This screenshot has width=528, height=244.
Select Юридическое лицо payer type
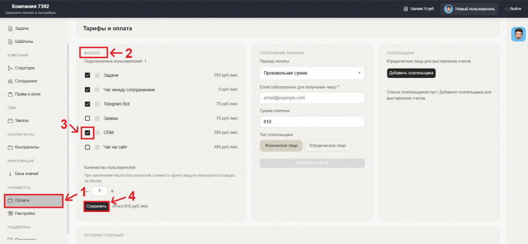point(327,145)
